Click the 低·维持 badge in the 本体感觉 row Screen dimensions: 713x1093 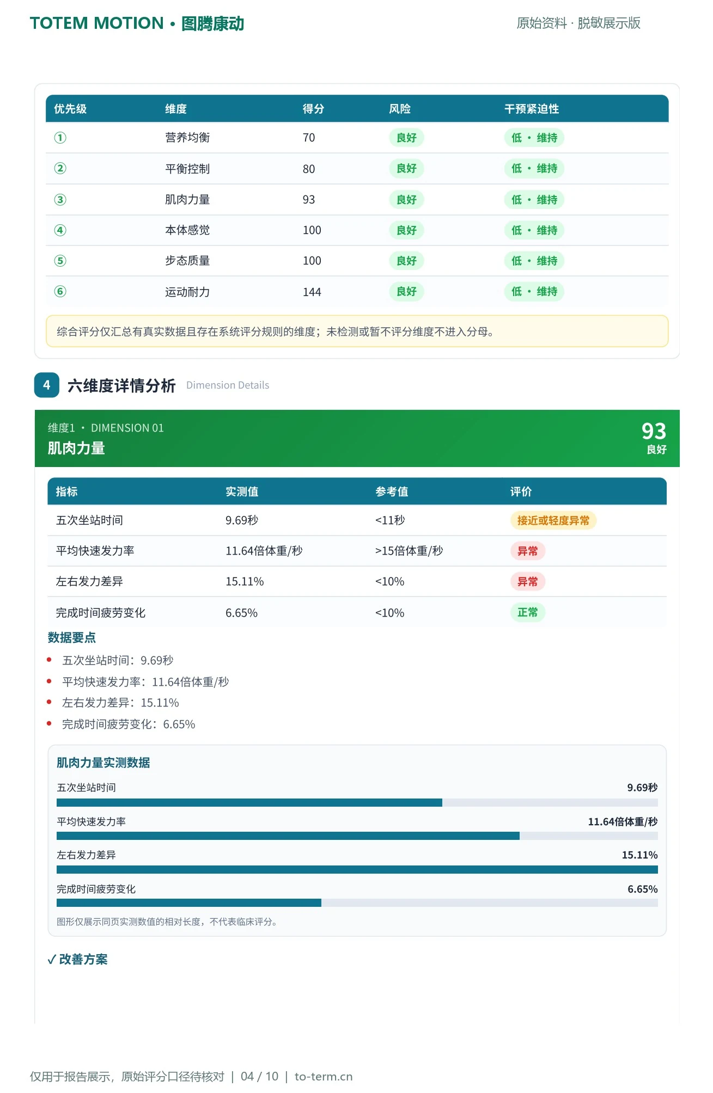tap(534, 230)
